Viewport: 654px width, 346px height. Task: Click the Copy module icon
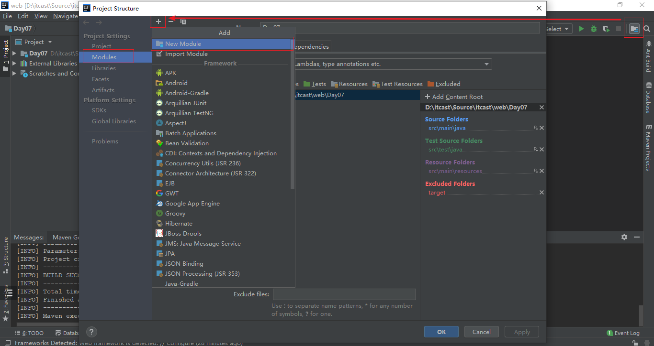coord(183,22)
